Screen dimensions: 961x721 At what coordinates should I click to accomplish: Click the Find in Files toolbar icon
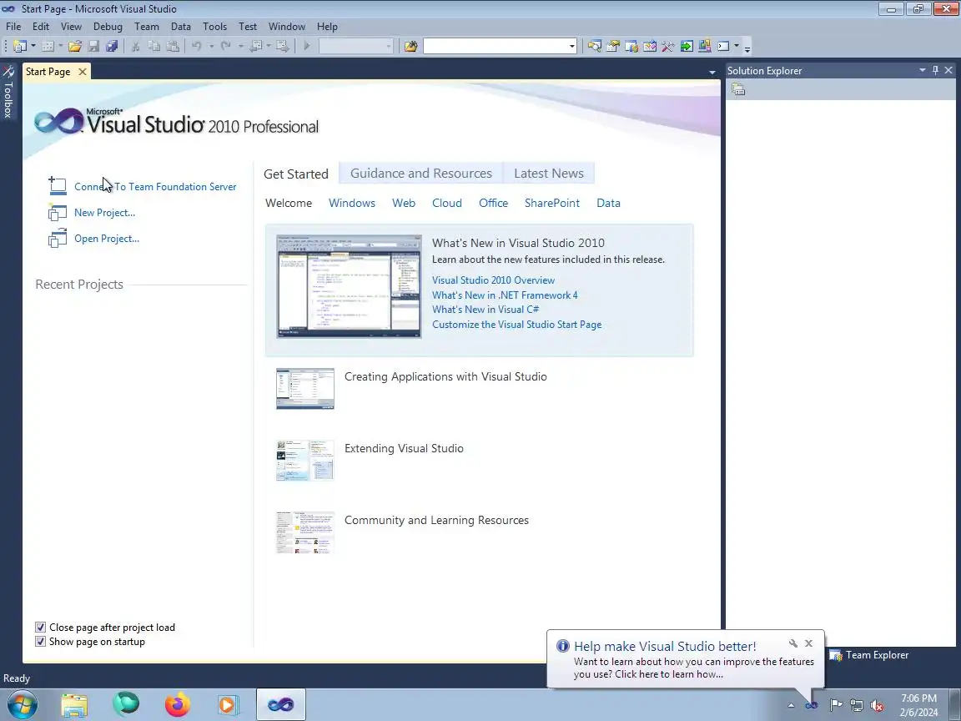coord(410,46)
